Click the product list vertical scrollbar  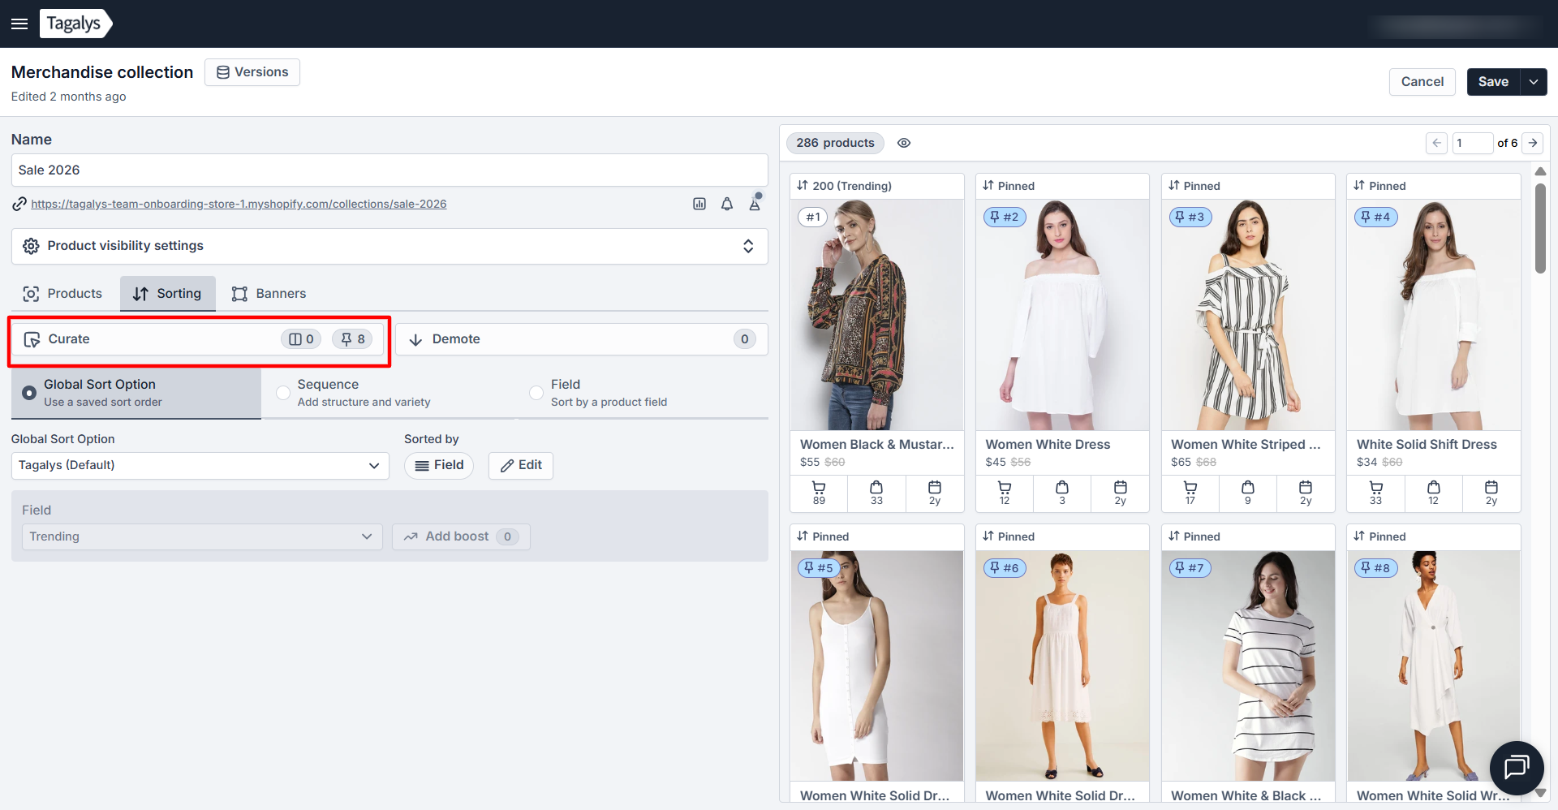(1540, 229)
